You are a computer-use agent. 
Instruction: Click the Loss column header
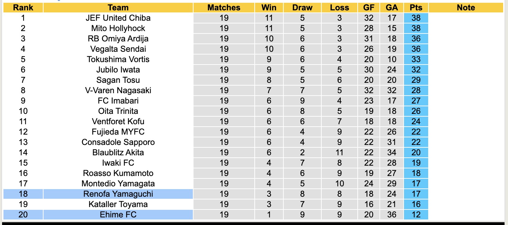click(339, 8)
